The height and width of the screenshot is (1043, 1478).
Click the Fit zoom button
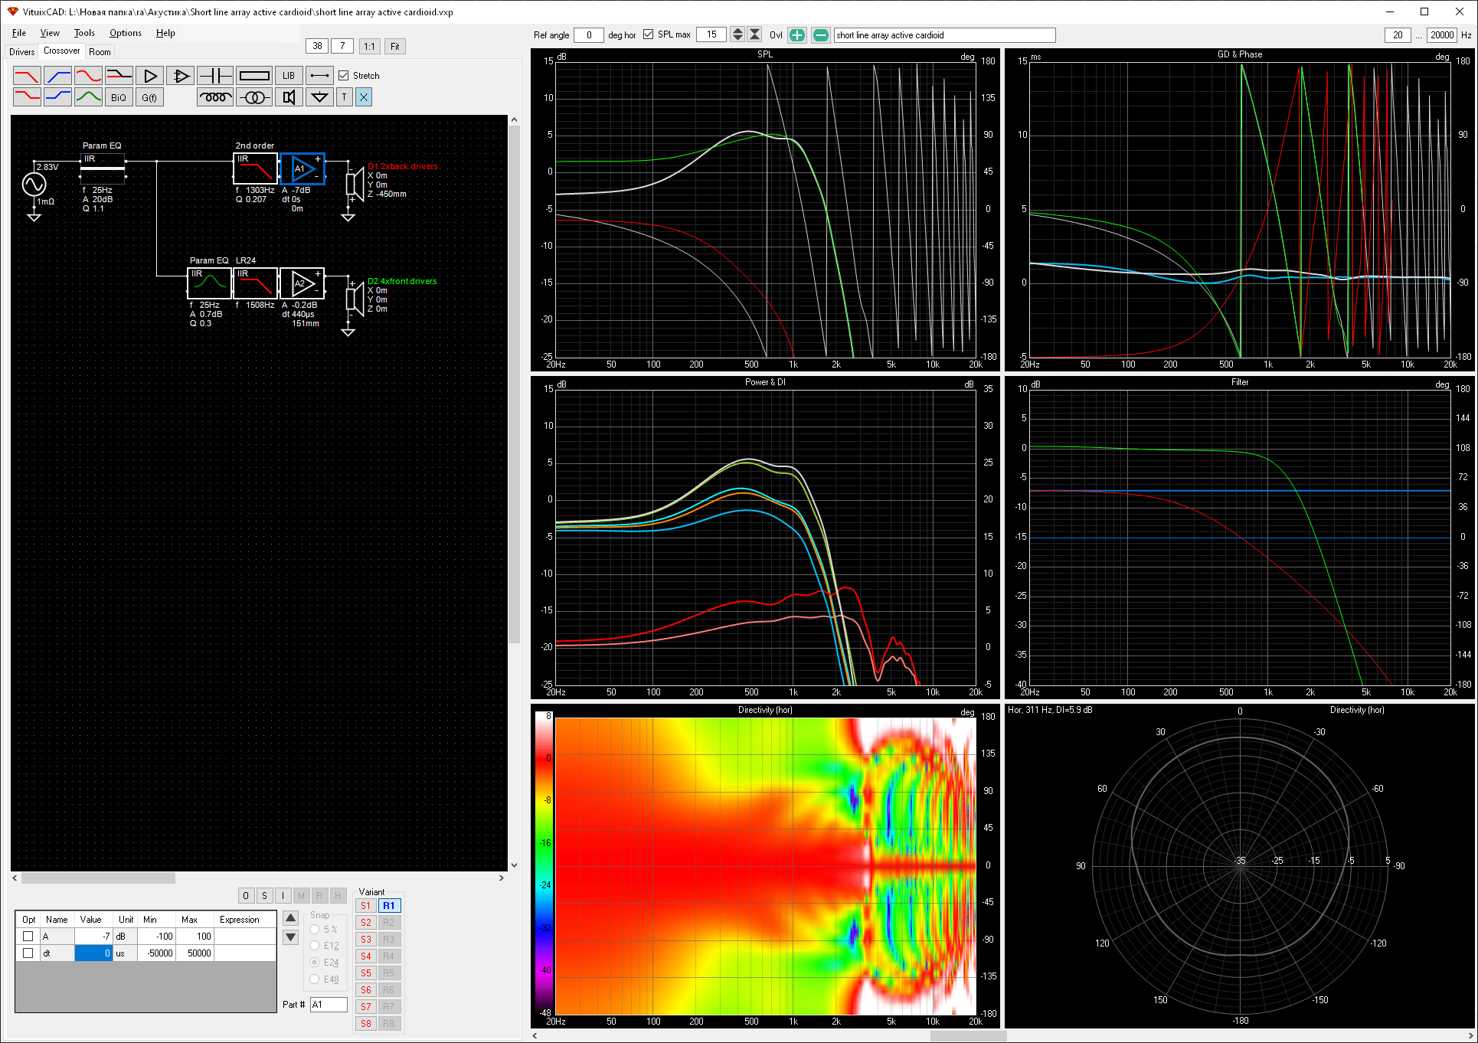394,46
